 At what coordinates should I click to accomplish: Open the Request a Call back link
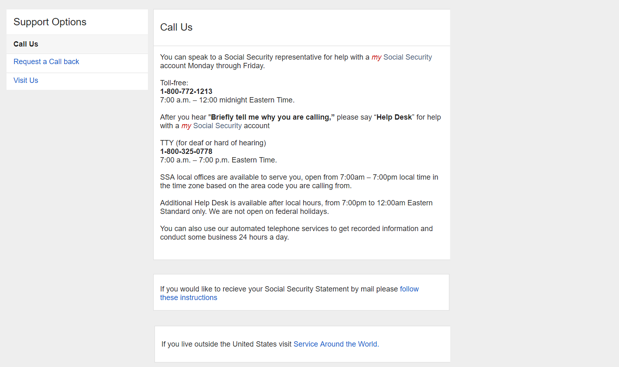pos(46,62)
